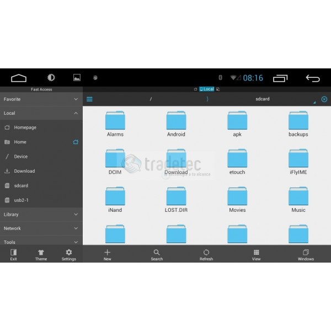This screenshot has width=331, height=331.
Task: Change the View layout
Action: [x=256, y=253]
